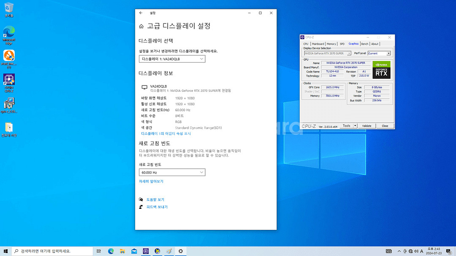This screenshot has width=456, height=256.
Task: Click the 215.0 W TDP value
Action: [364, 76]
